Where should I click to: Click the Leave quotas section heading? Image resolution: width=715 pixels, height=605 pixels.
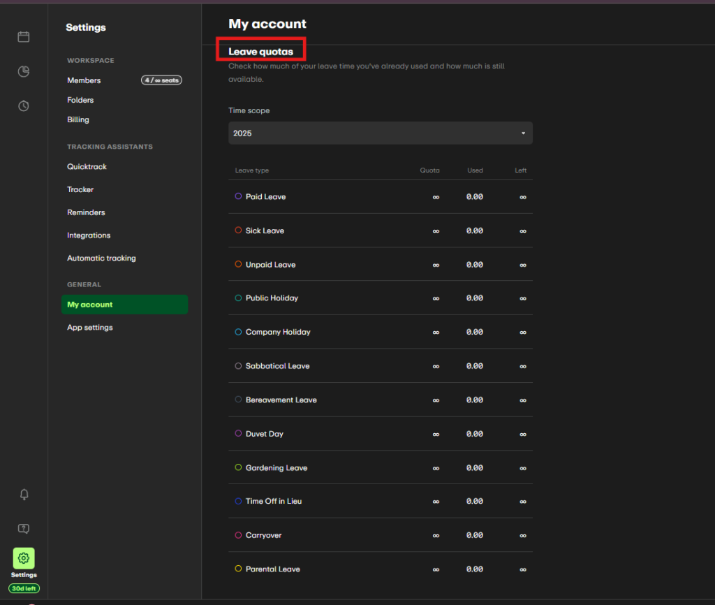click(261, 52)
